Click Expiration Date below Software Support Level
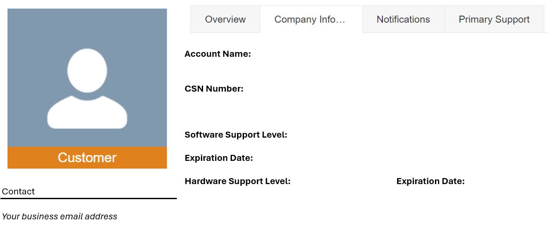555x237 pixels. coord(219,158)
